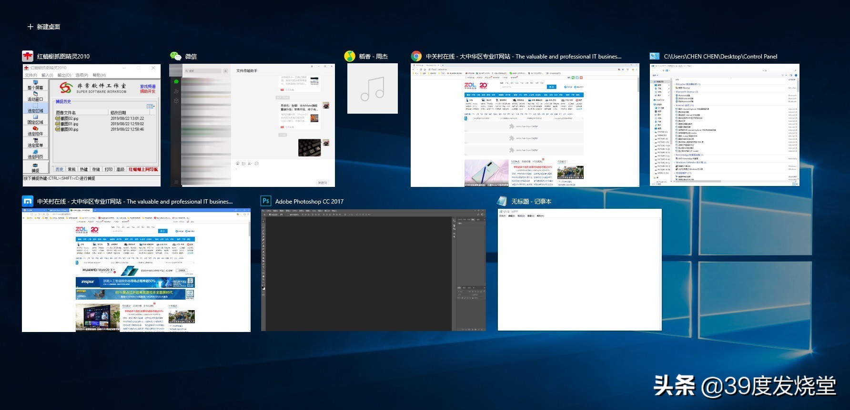Viewport: 850px width, 410px height.
Task: Open 输入(I) menu in 红蜻蜓抓图精灵
Action: coord(47,75)
